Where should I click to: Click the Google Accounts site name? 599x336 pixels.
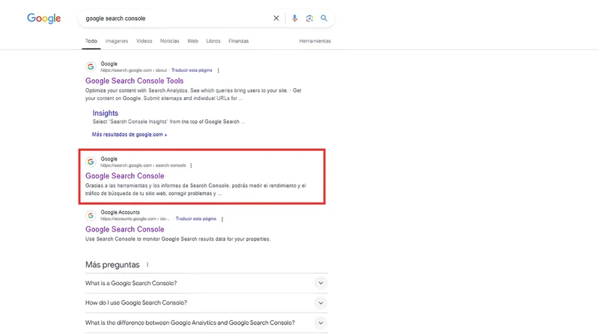click(120, 212)
